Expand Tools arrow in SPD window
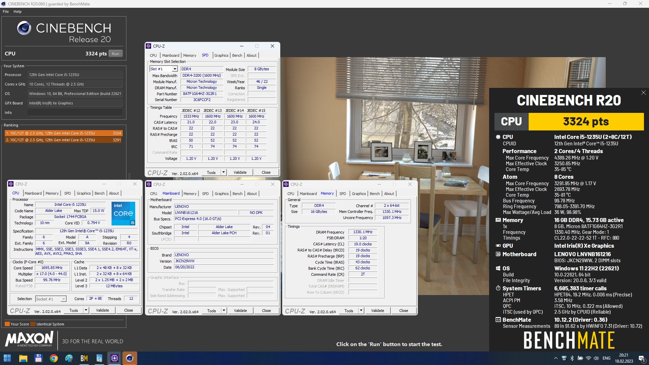 223,172
